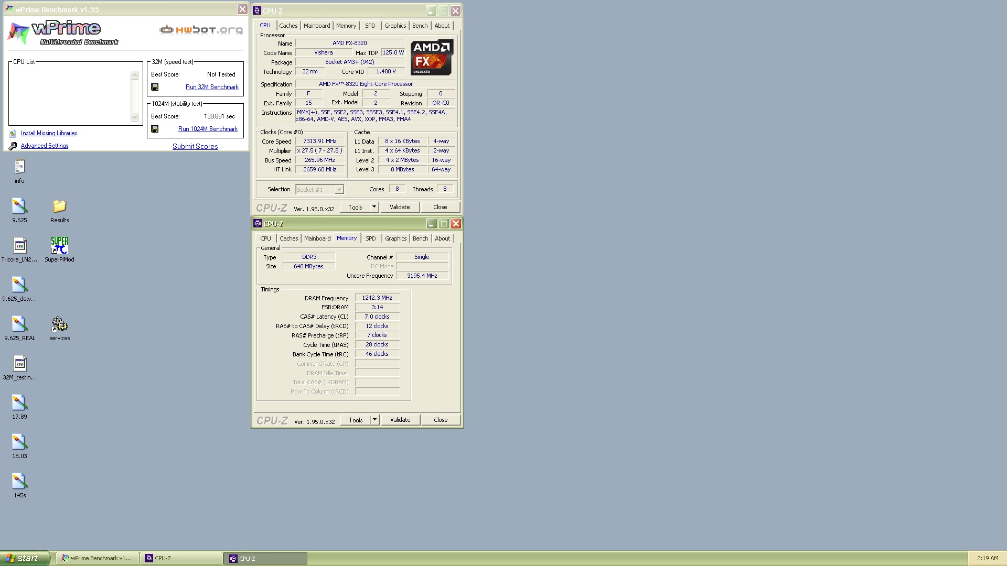Click the wPrime title bar app icon
Viewport: 1007px width, 566px height.
9,9
